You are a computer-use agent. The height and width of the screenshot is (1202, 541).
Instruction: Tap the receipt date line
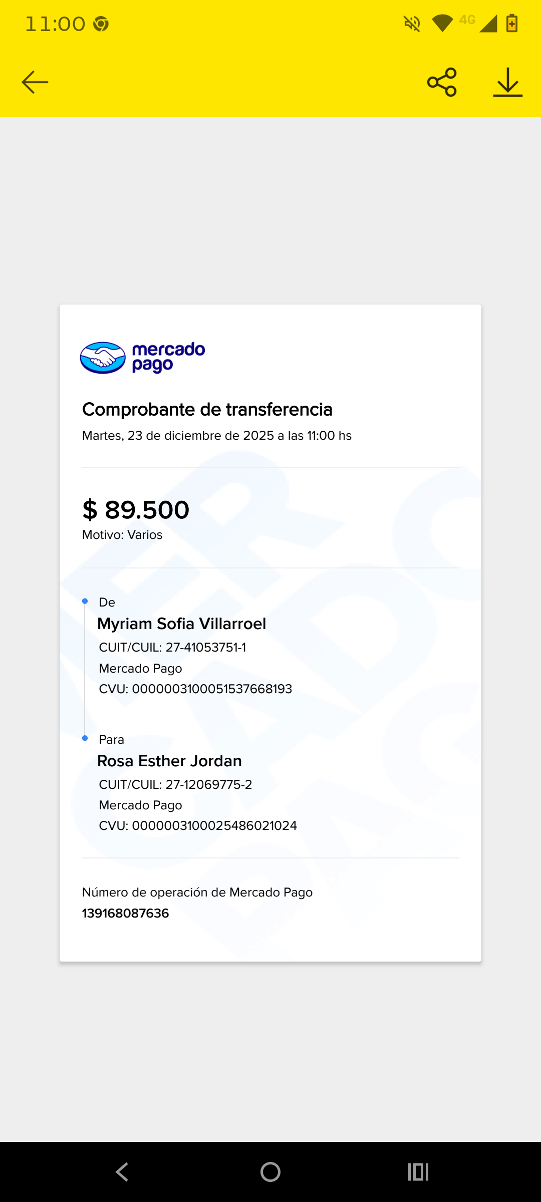(216, 435)
